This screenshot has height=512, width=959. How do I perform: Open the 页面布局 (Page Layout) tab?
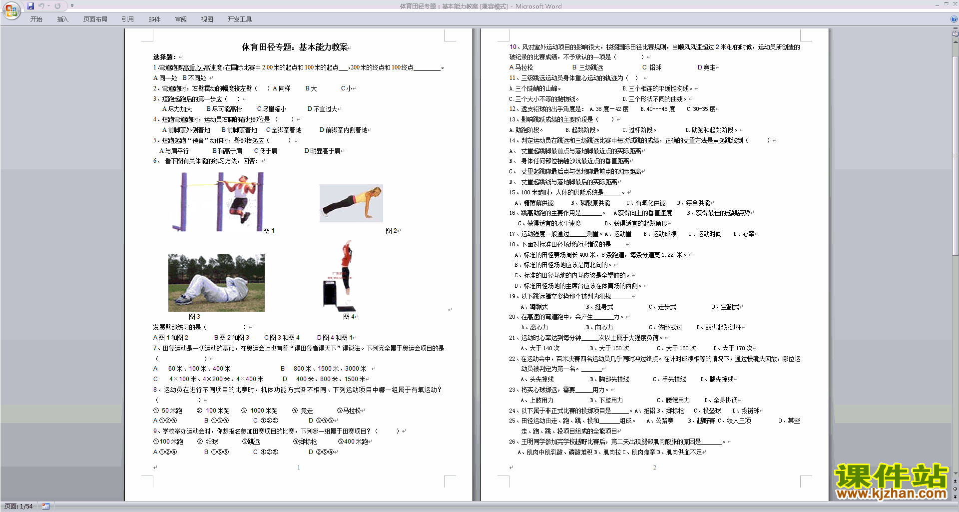pyautogui.click(x=95, y=19)
